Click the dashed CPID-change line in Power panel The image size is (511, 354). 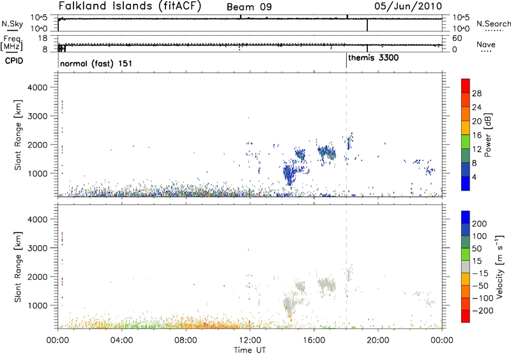[346, 135]
